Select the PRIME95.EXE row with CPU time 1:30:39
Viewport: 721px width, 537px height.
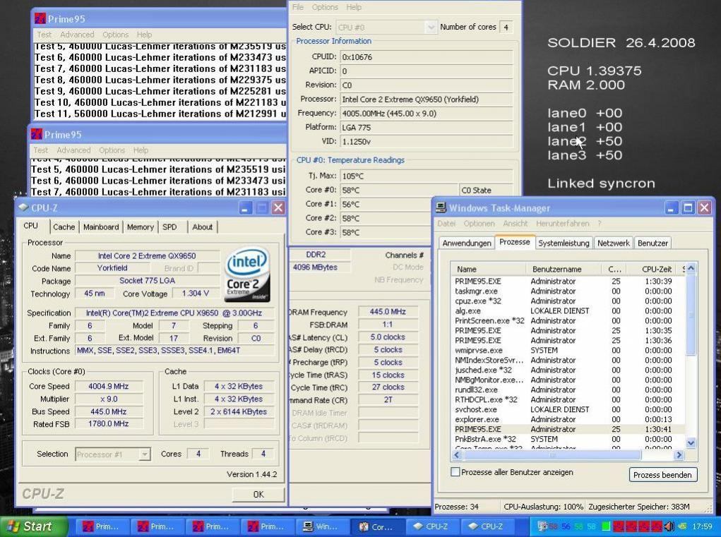(x=569, y=281)
